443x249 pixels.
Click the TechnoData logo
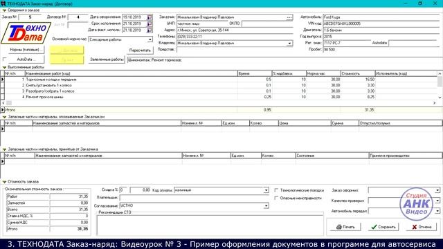point(26,33)
